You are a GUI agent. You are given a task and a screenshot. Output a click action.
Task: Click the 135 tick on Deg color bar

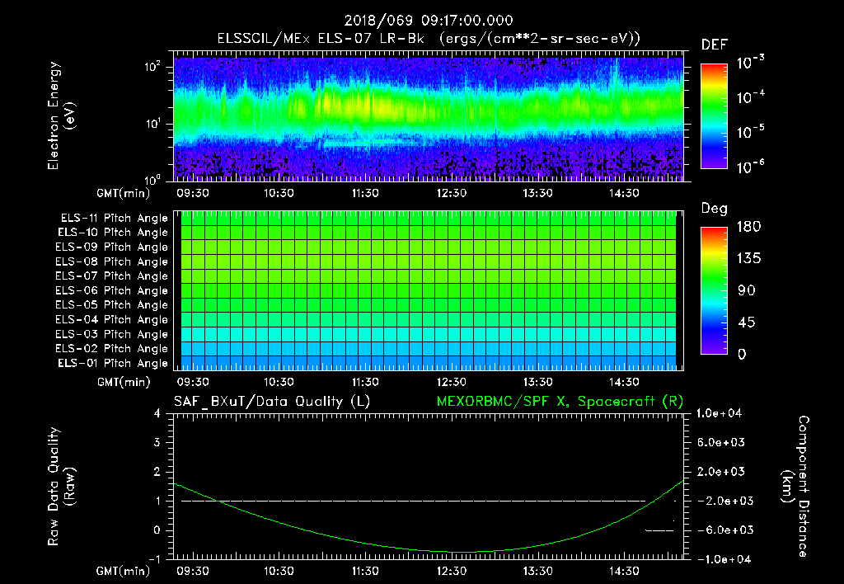[x=748, y=259]
